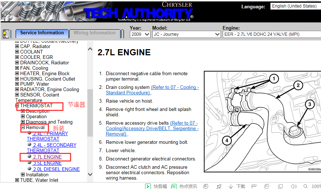The width and height of the screenshot is (321, 189).
Task: Open the 下载 downloads button
Action: click(237, 186)
